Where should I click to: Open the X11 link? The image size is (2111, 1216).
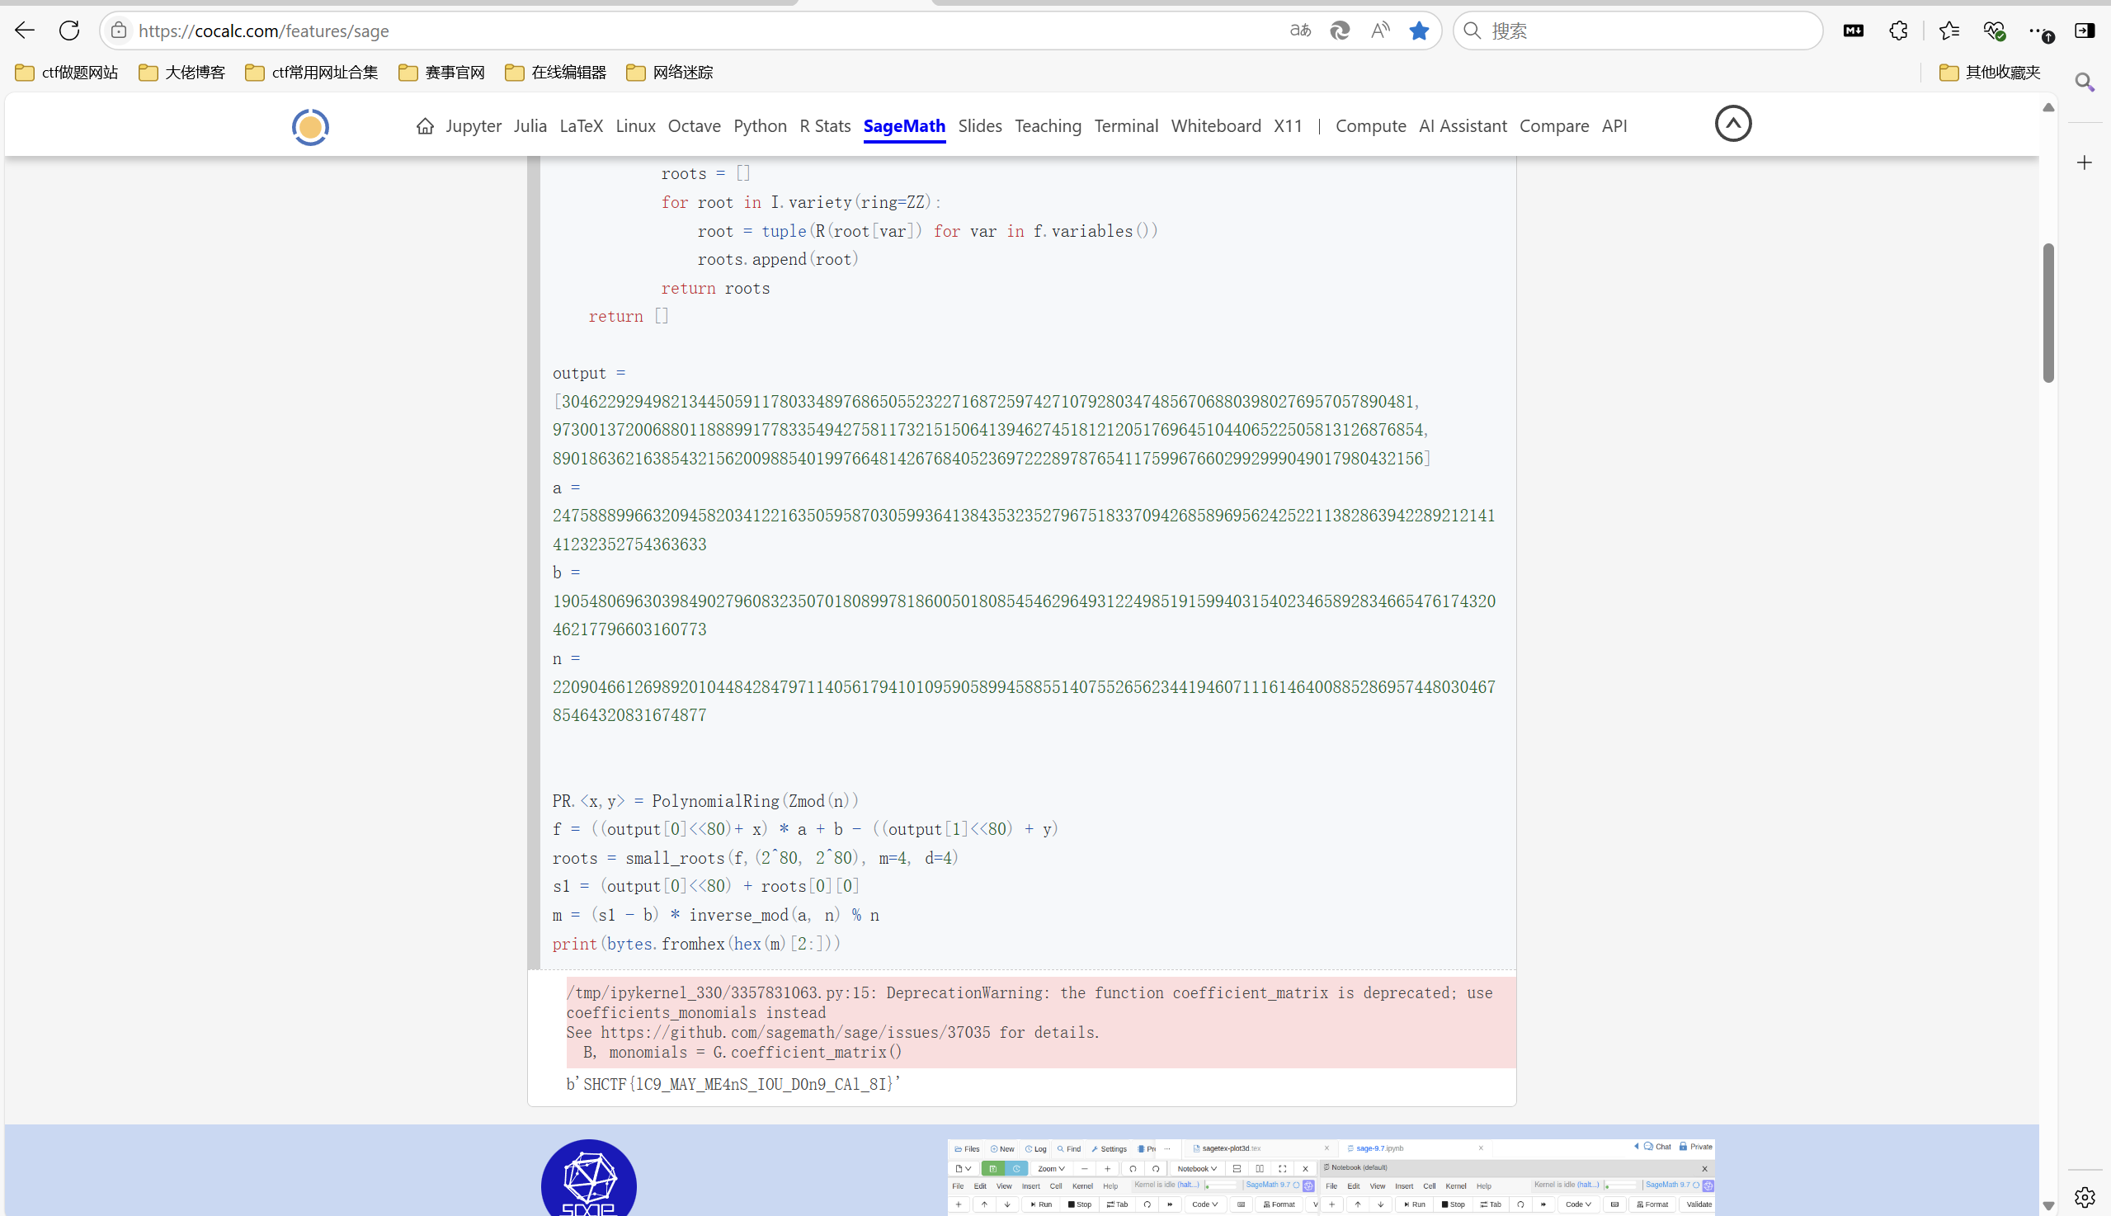click(x=1288, y=126)
